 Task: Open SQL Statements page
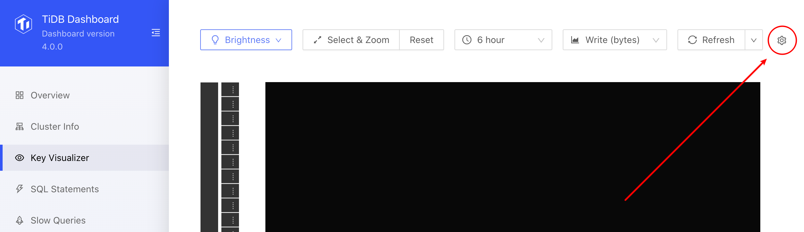pos(65,189)
